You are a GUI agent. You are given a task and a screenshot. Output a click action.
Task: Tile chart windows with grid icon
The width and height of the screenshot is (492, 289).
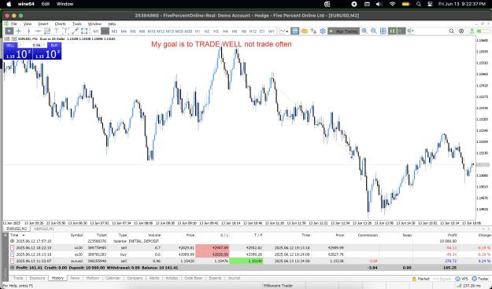383,31
